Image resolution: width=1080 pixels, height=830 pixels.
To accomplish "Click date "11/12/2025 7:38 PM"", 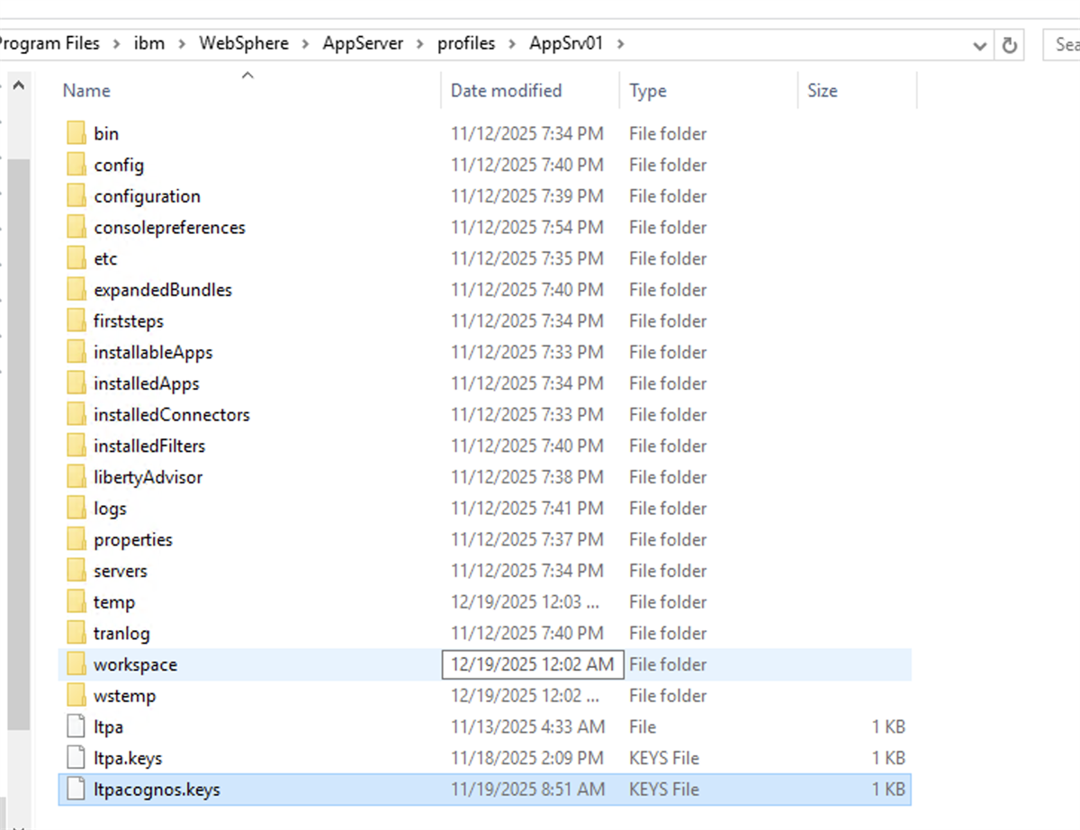I will [527, 477].
